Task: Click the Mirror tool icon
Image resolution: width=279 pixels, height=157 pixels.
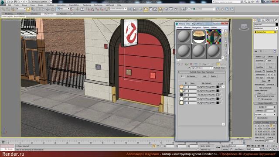Action: (x=130, y=9)
